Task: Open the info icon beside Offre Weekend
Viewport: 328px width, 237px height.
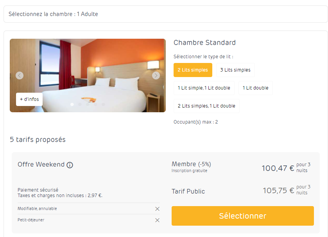Action: coord(70,165)
